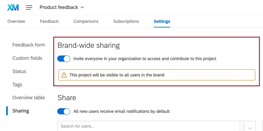The width and height of the screenshot is (263, 131).
Task: Open the user search dropdown arrow
Action: click(x=250, y=127)
